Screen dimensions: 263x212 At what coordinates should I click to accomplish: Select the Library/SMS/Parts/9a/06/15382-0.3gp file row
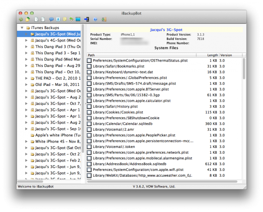click(164, 95)
